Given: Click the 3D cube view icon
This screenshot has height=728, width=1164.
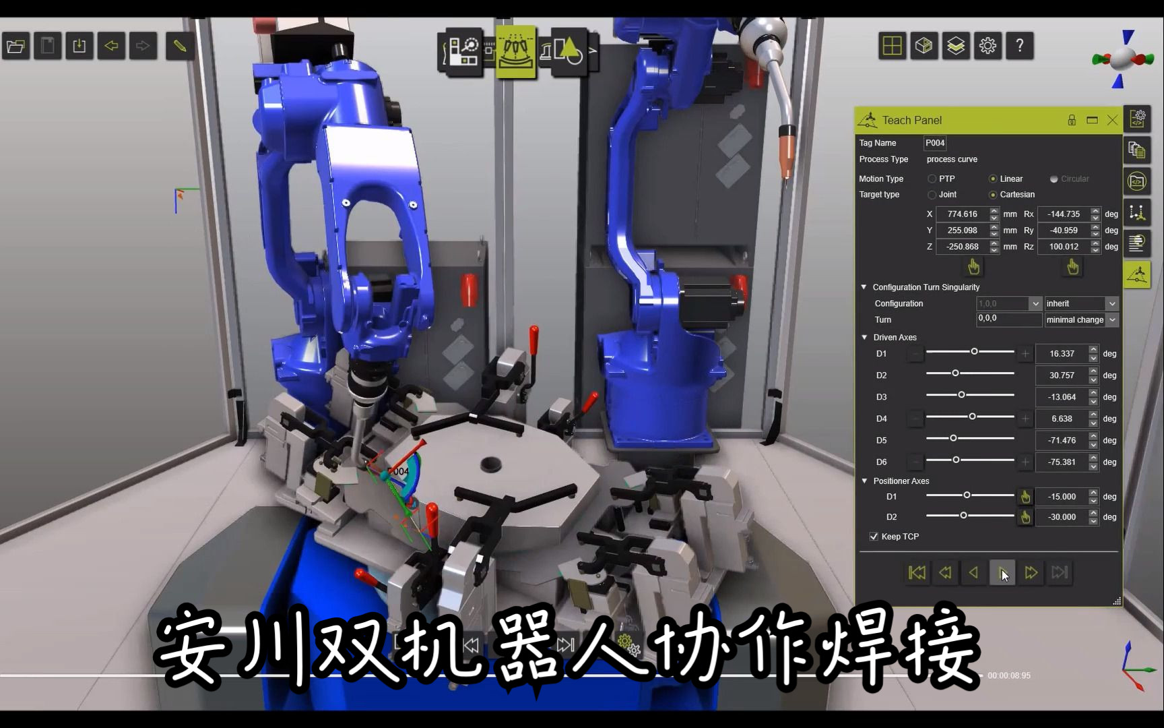Looking at the screenshot, I should 924,46.
